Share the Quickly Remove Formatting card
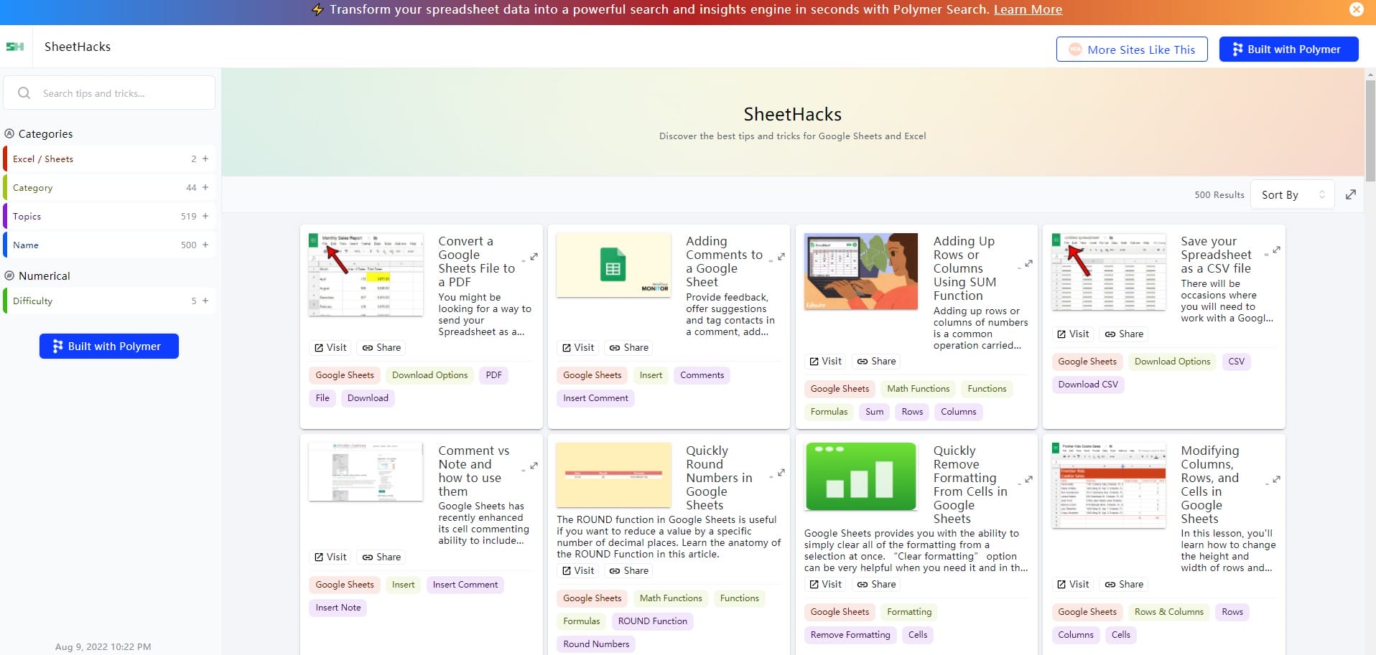Viewport: 1376px width, 655px height. click(876, 585)
